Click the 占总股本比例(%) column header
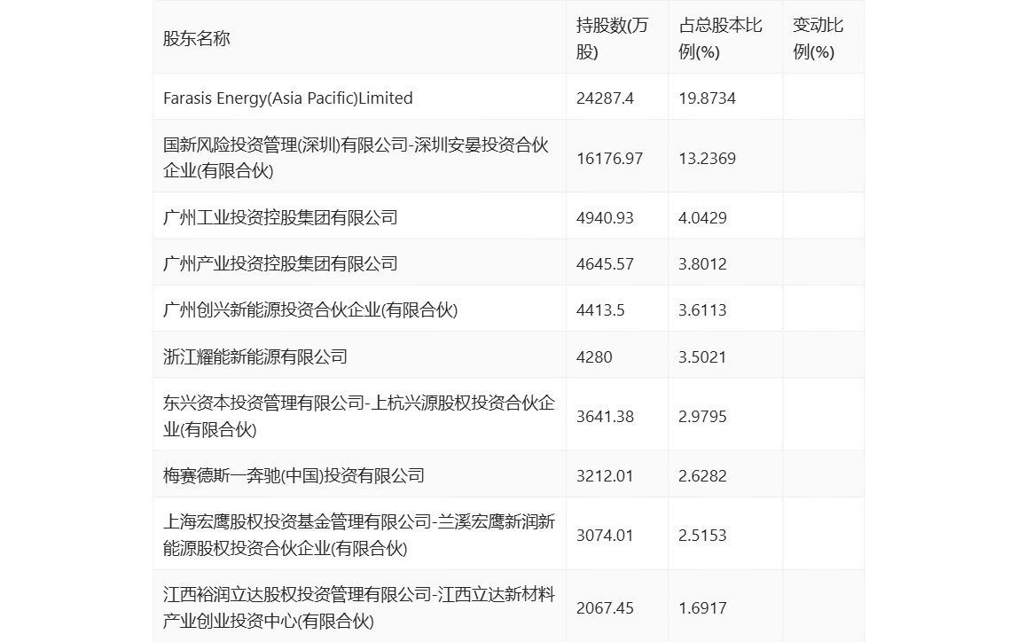The image size is (1018, 642). point(720,38)
